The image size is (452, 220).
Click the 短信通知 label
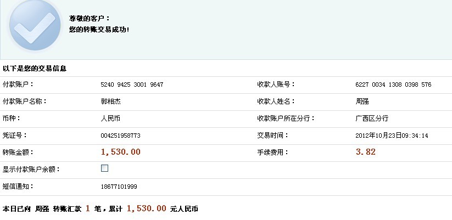16,186
